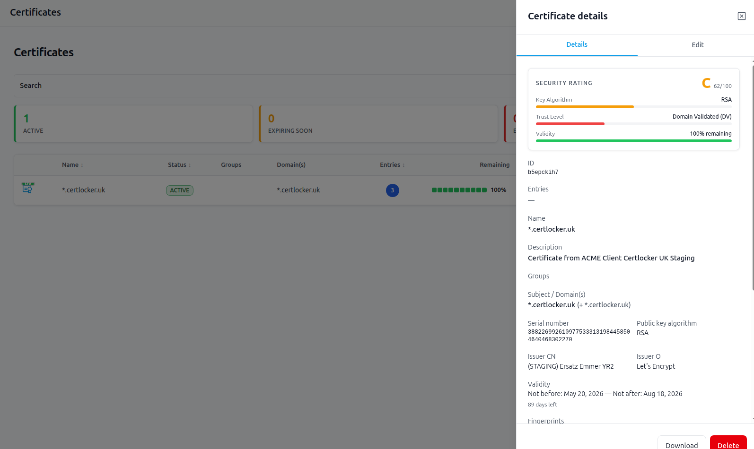Screen dimensions: 754x449
Task: Sort the table by Name column
Action: tap(72, 165)
